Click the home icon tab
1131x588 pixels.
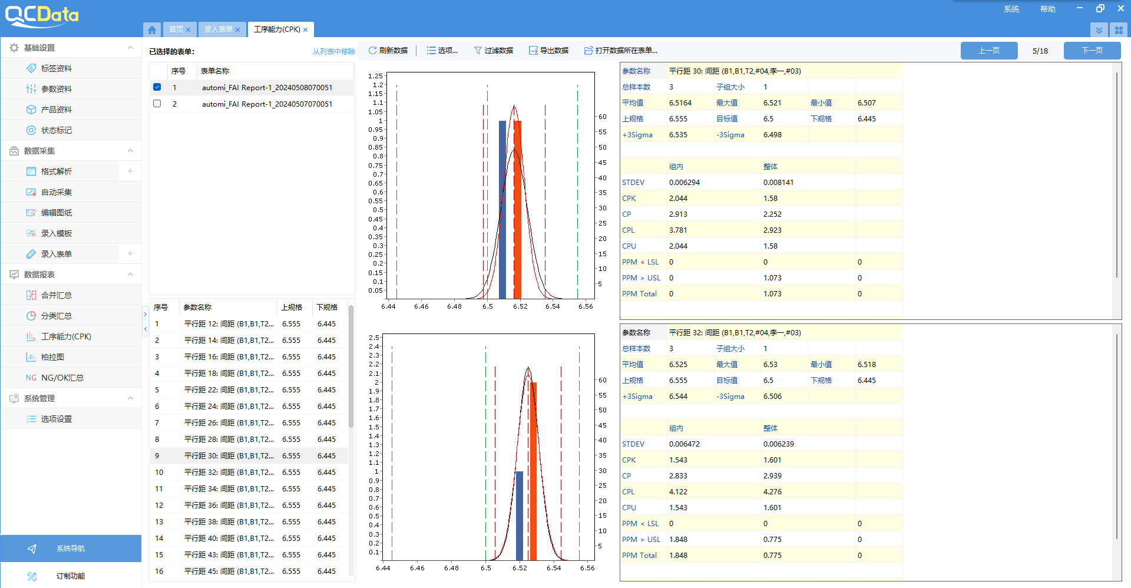pos(152,29)
